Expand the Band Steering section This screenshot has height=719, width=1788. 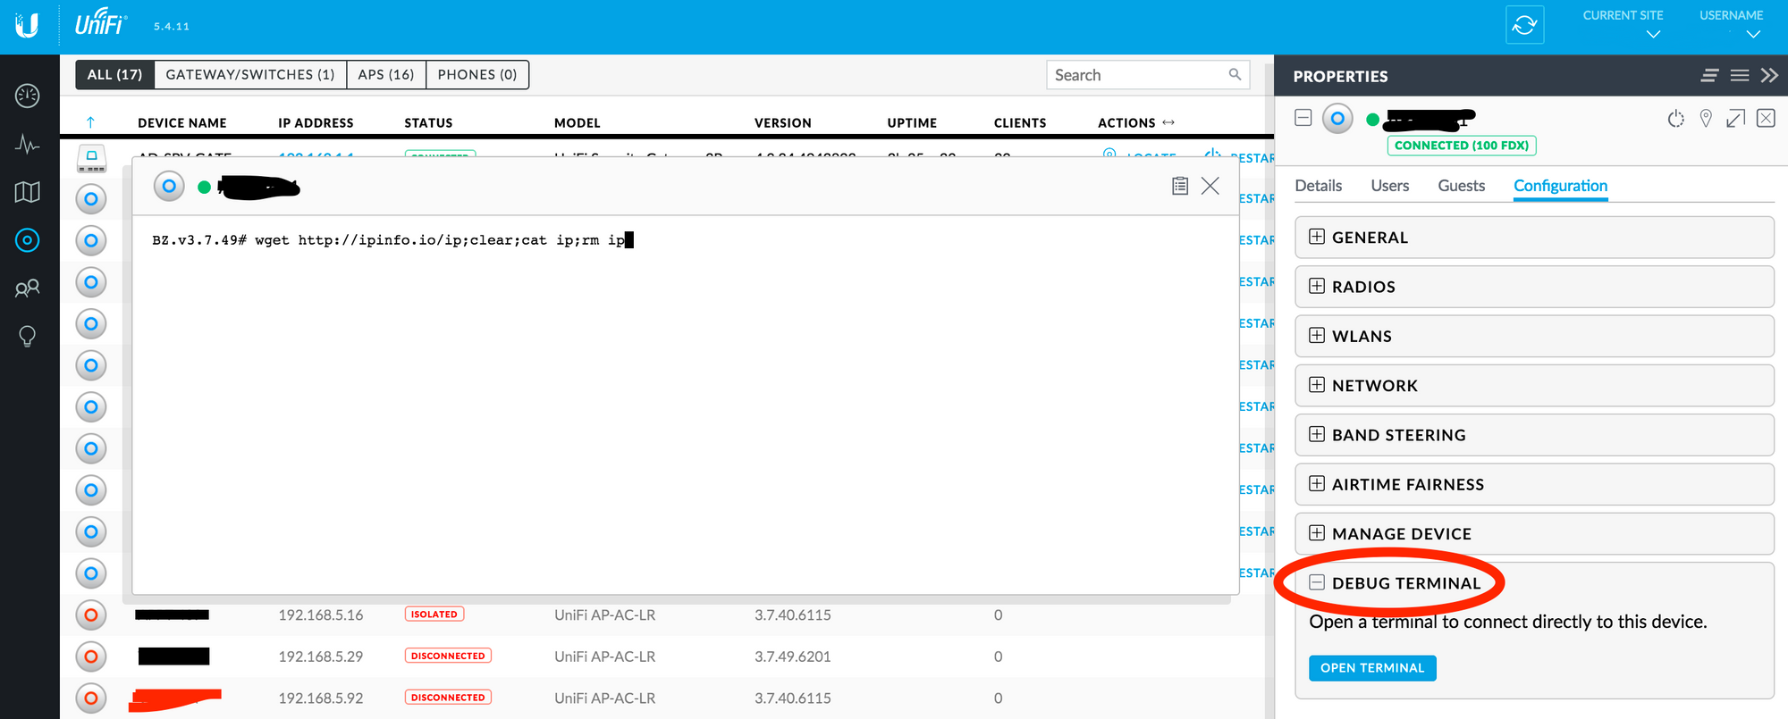[1534, 435]
